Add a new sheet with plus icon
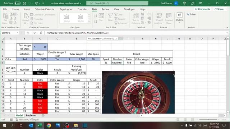Image resolution: width=230 pixels, height=129 pixels. [43, 115]
